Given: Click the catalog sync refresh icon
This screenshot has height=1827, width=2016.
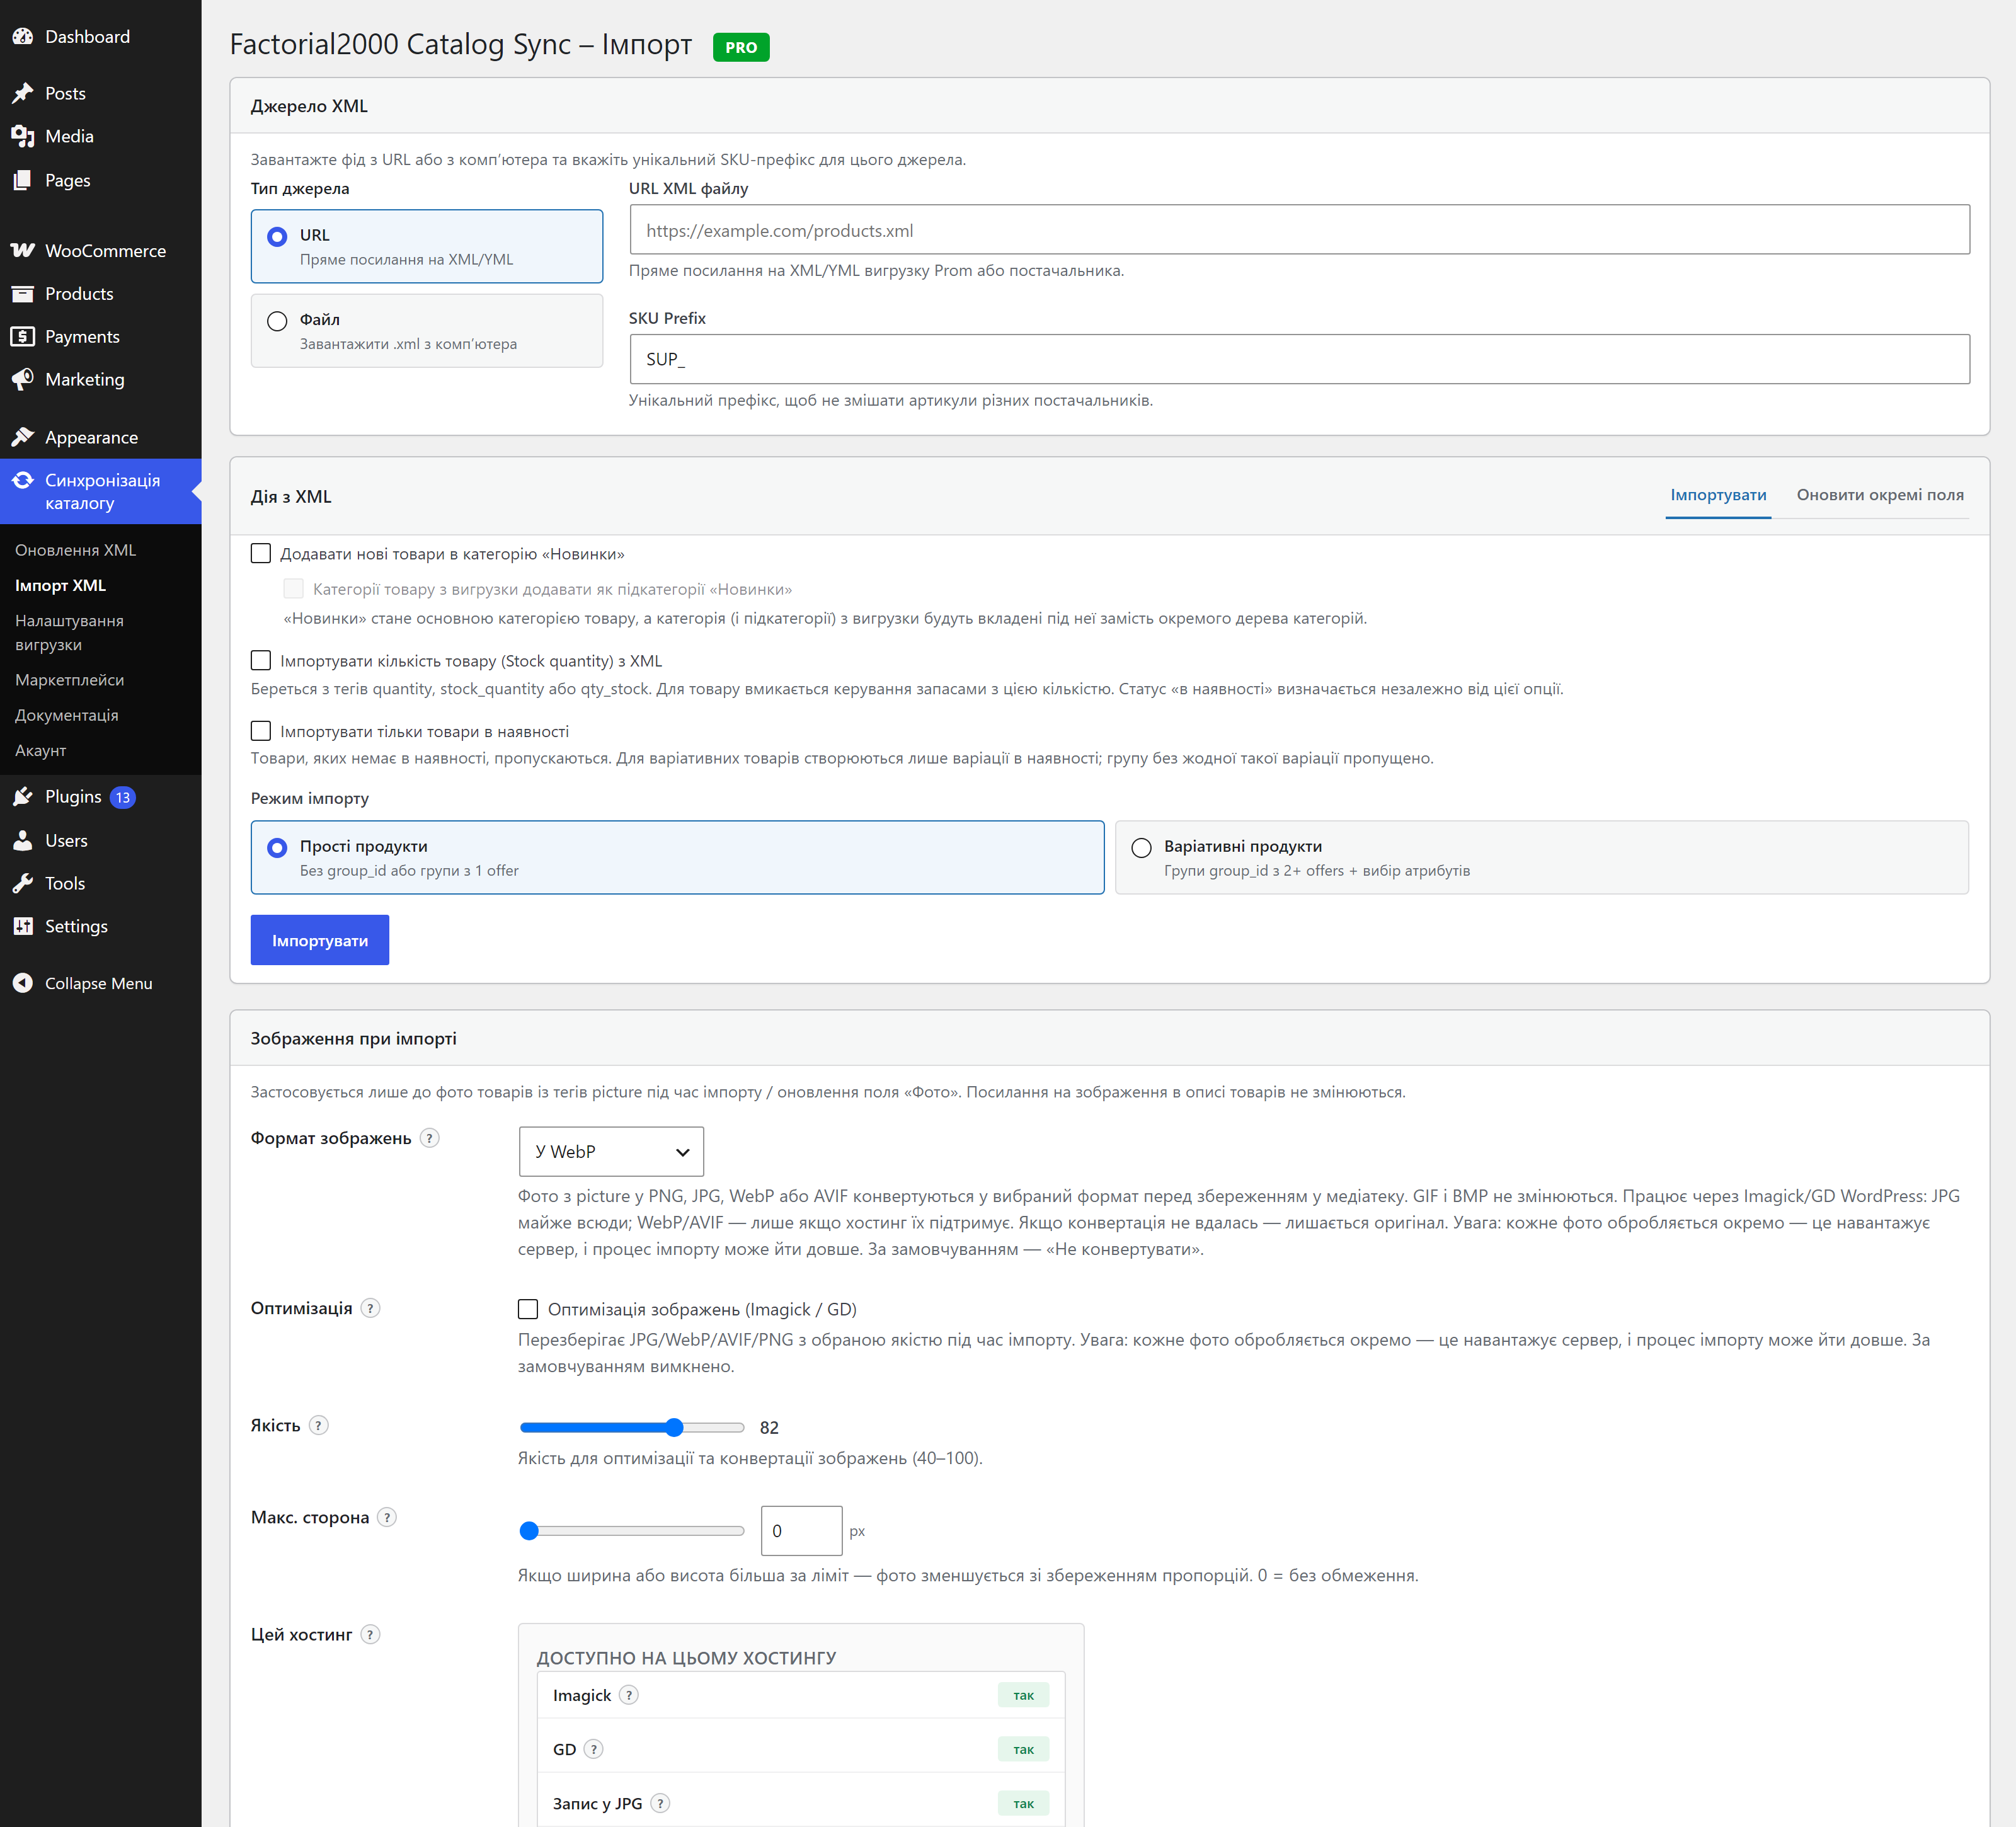Looking at the screenshot, I should coord(23,480).
